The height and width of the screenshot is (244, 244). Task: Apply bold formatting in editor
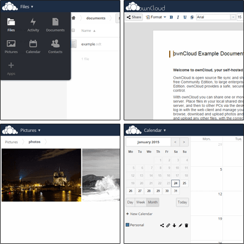[171, 17]
